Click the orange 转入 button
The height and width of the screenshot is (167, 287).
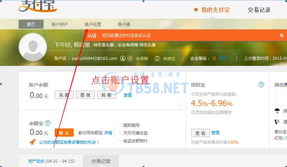tap(64, 133)
